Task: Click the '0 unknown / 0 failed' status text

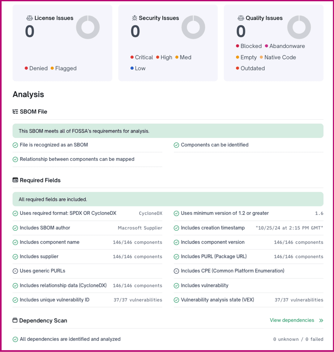Action: (298, 339)
